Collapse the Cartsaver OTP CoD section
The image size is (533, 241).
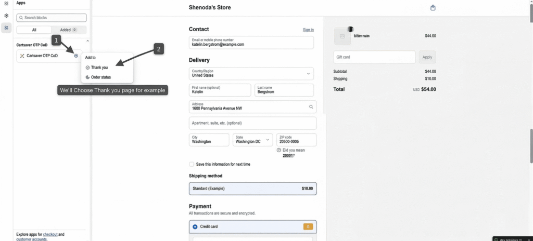tap(87, 41)
